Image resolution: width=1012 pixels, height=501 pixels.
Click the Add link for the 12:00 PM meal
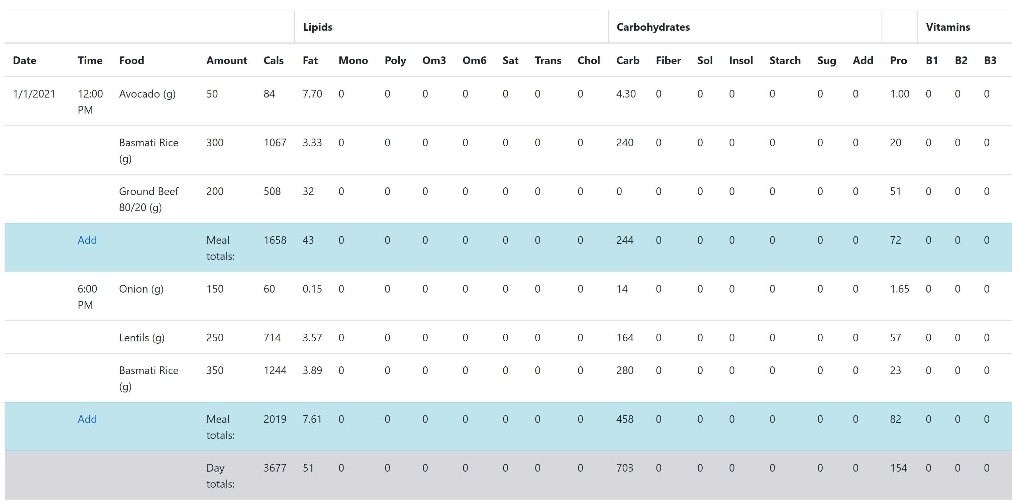[x=87, y=240]
